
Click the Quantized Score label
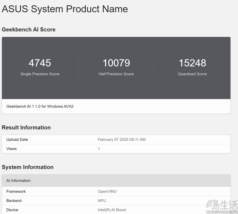192,74
